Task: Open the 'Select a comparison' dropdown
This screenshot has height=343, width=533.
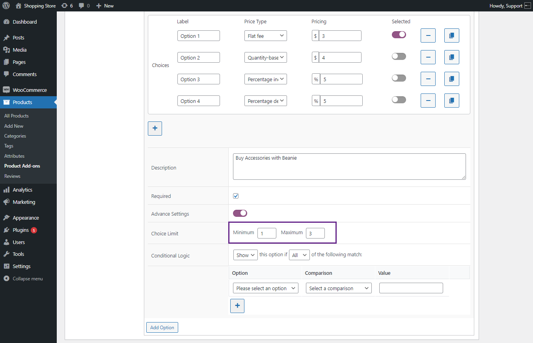Action: [339, 288]
